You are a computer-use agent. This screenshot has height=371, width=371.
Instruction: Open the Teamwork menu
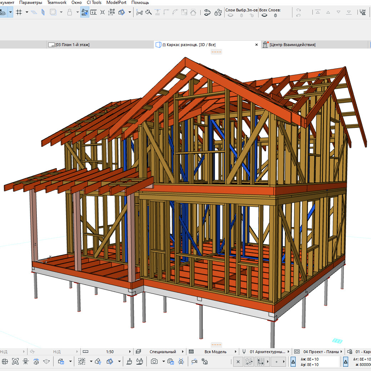57,2
